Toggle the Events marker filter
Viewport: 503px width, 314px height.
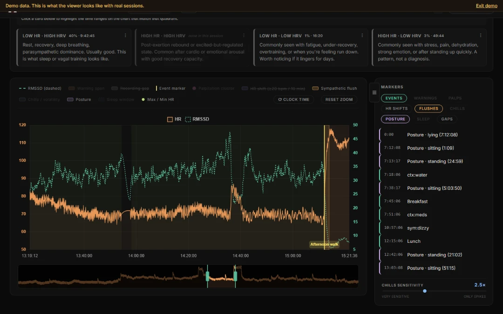[394, 98]
